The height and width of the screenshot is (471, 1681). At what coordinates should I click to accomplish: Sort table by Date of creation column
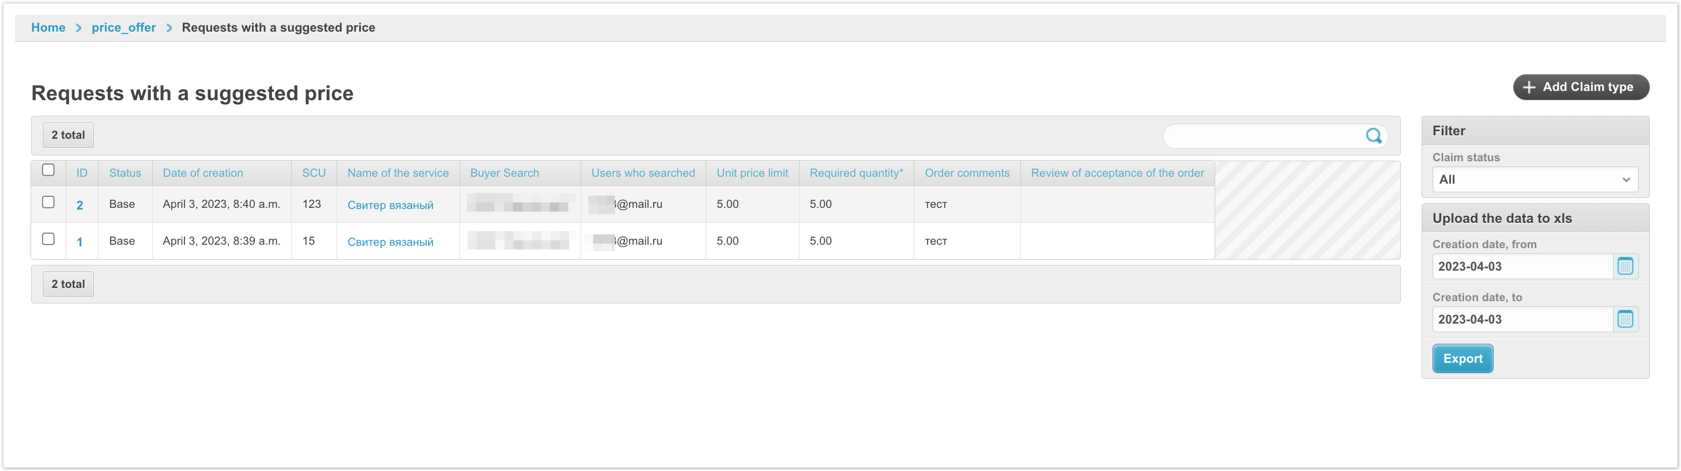(202, 173)
